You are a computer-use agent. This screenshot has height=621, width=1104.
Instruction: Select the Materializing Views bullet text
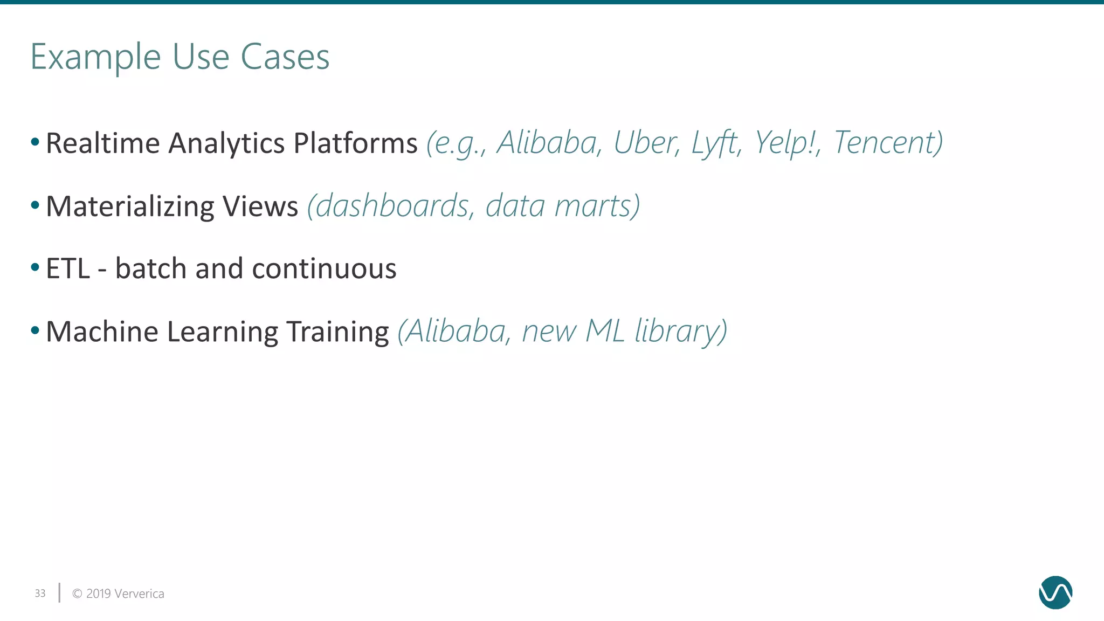coord(172,206)
